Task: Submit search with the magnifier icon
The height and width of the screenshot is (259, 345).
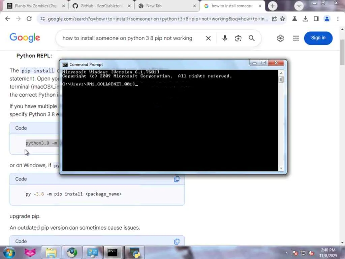Action: (x=251, y=38)
